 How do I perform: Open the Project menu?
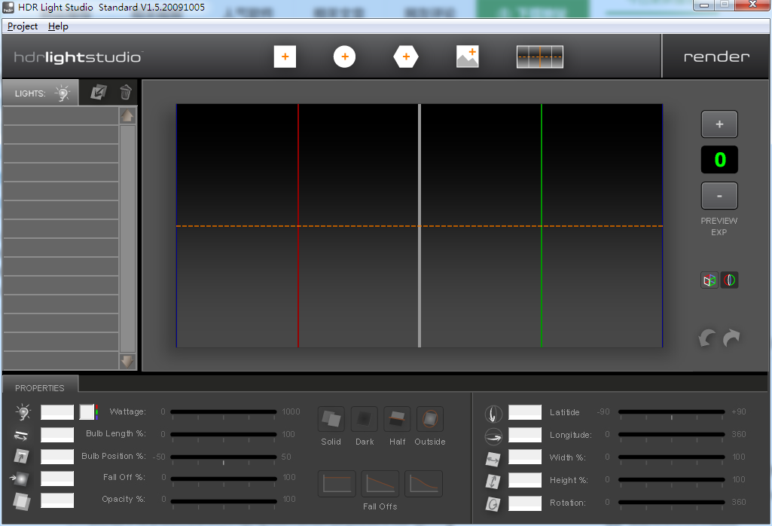[23, 26]
